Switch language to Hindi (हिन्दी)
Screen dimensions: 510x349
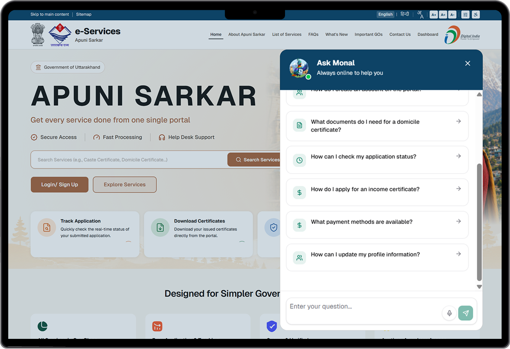[405, 14]
